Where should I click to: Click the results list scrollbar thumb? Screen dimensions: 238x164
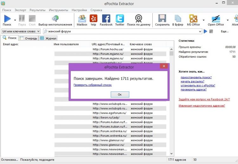pyautogui.click(x=171, y=53)
